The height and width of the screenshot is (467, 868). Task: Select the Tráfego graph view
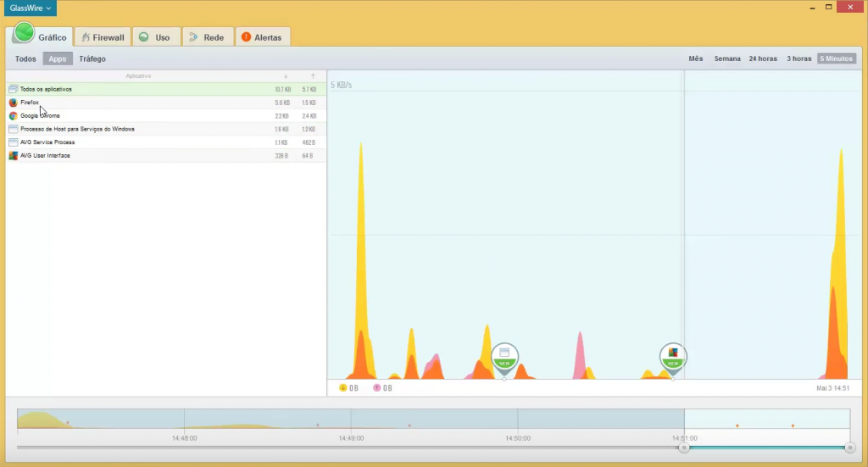(x=92, y=58)
